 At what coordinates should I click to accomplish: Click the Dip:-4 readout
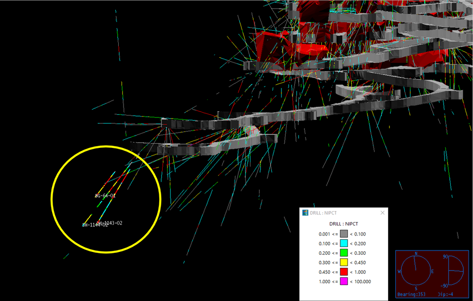click(x=454, y=294)
